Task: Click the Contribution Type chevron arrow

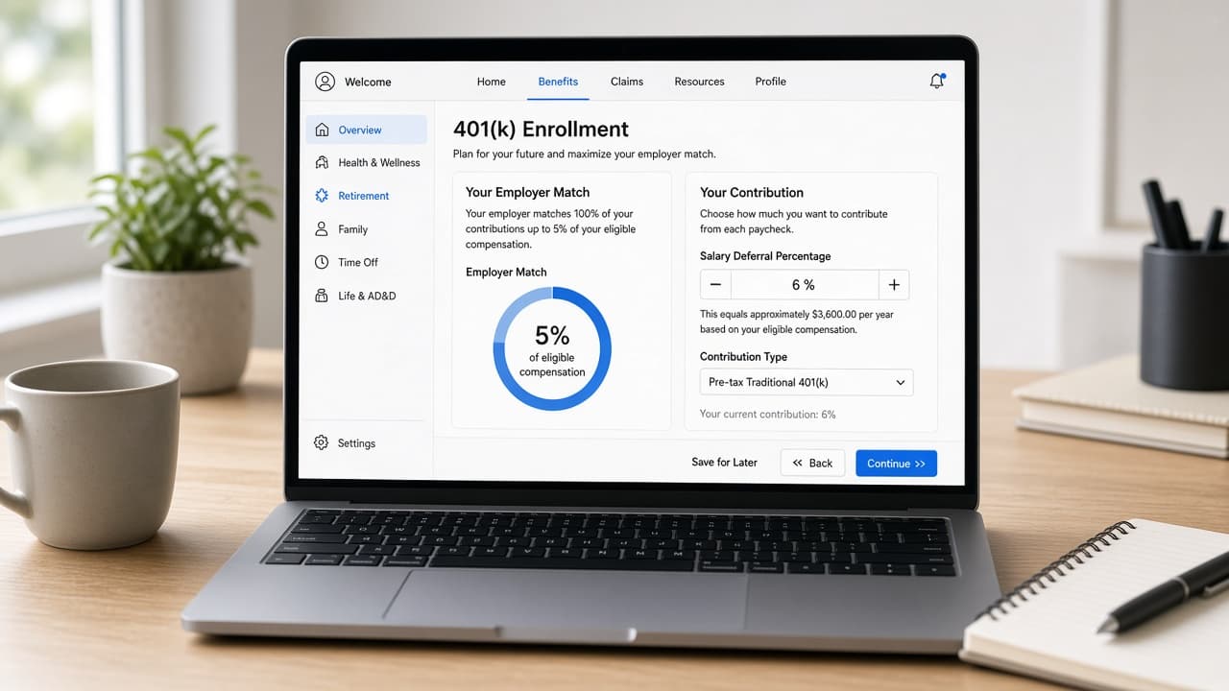Action: point(901,382)
